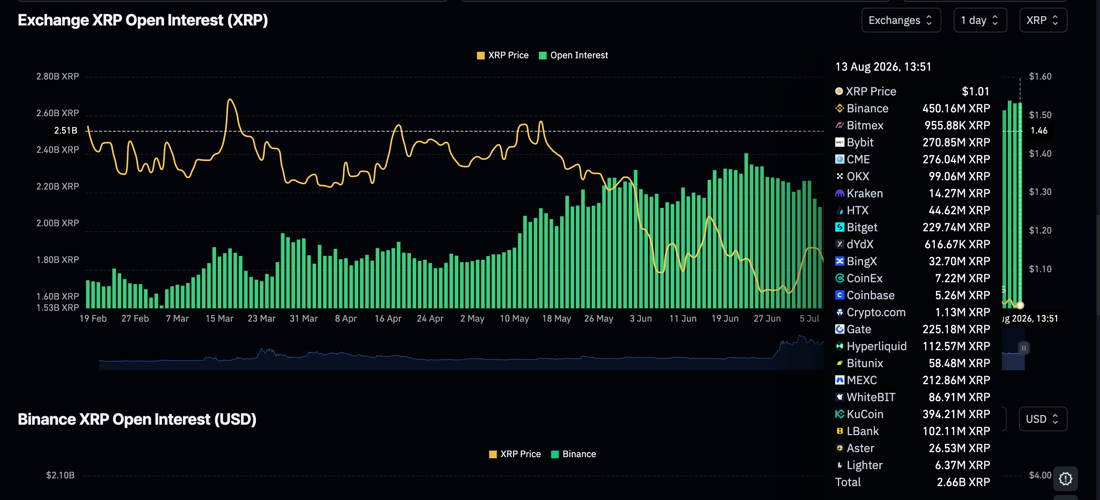
Task: Toggle the Binance series legend
Action: click(574, 454)
